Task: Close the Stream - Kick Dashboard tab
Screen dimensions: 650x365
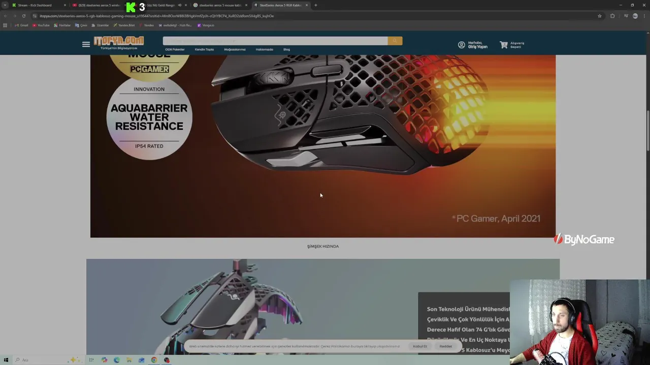Action: [65, 5]
